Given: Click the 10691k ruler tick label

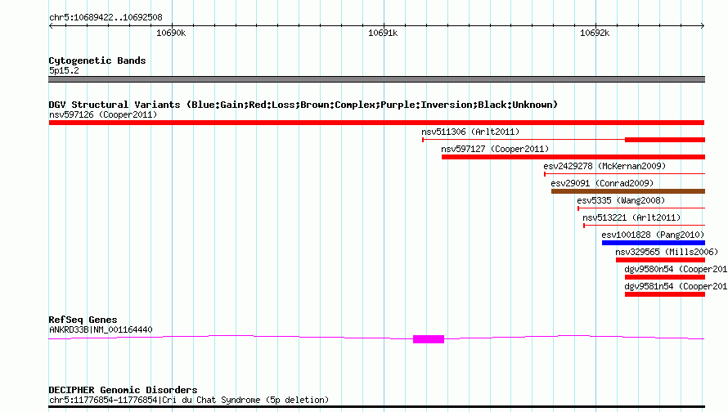Looking at the screenshot, I should 383,33.
